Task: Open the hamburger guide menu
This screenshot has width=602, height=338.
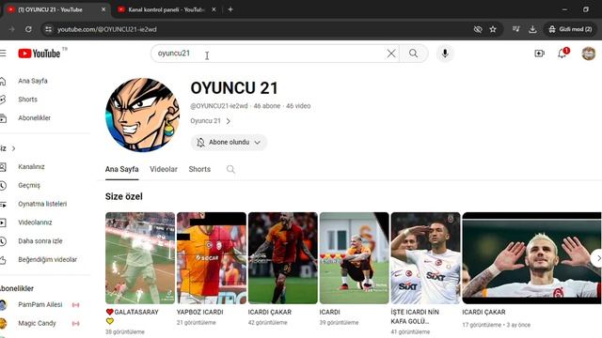Action: pyautogui.click(x=3, y=54)
